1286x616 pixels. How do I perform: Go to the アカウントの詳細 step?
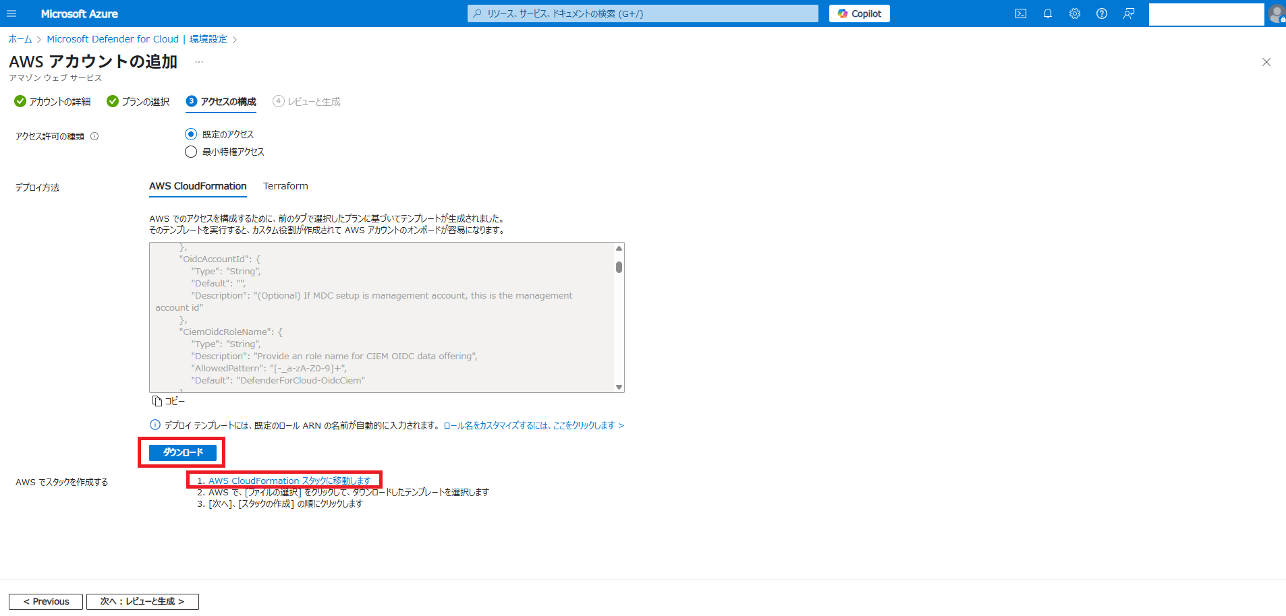point(53,101)
